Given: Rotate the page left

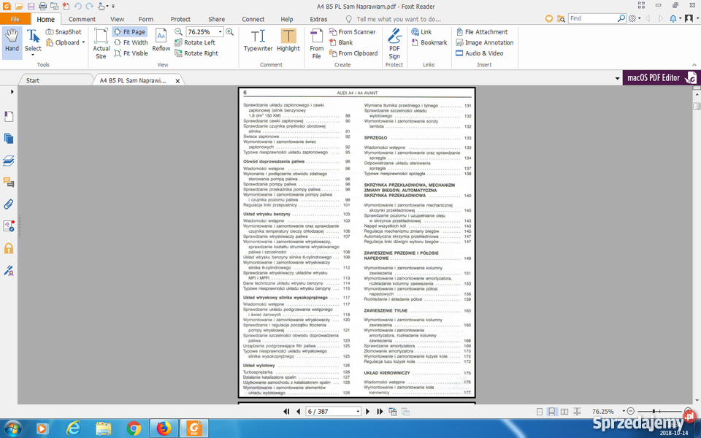Looking at the screenshot, I should pyautogui.click(x=195, y=42).
